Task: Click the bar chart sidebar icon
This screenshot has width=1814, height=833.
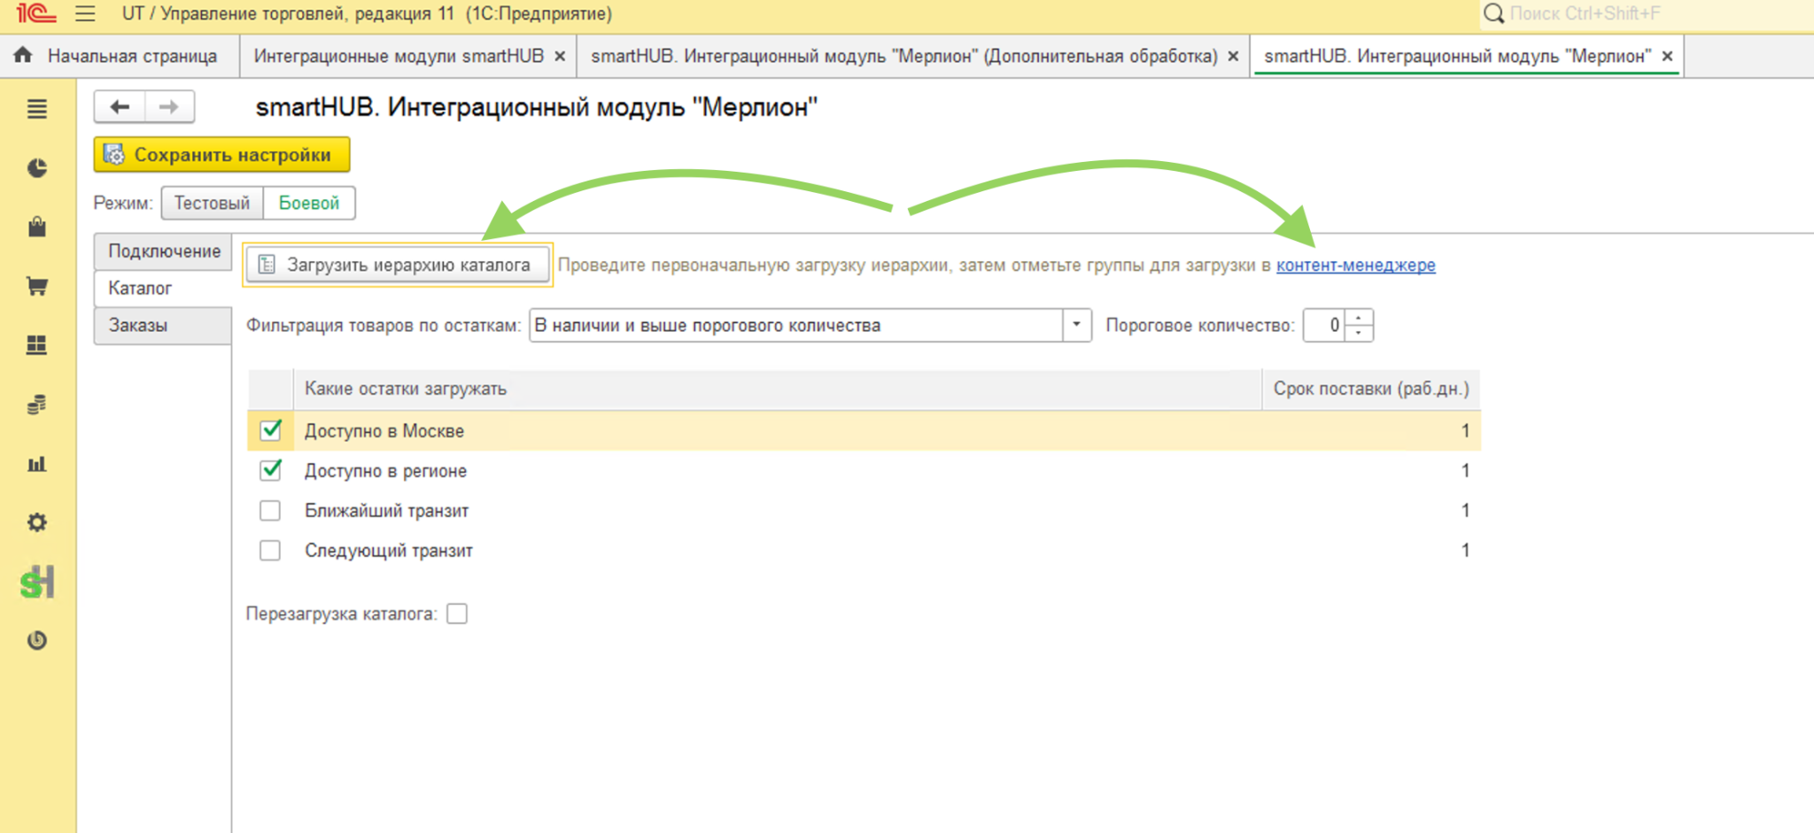Action: [37, 464]
